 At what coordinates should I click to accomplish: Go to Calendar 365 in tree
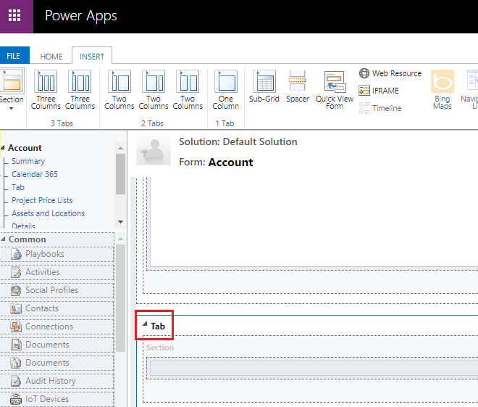tap(35, 174)
